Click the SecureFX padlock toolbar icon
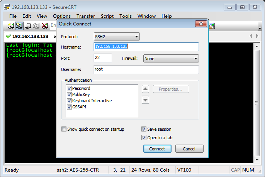265x177 pixels. [x=212, y=26]
